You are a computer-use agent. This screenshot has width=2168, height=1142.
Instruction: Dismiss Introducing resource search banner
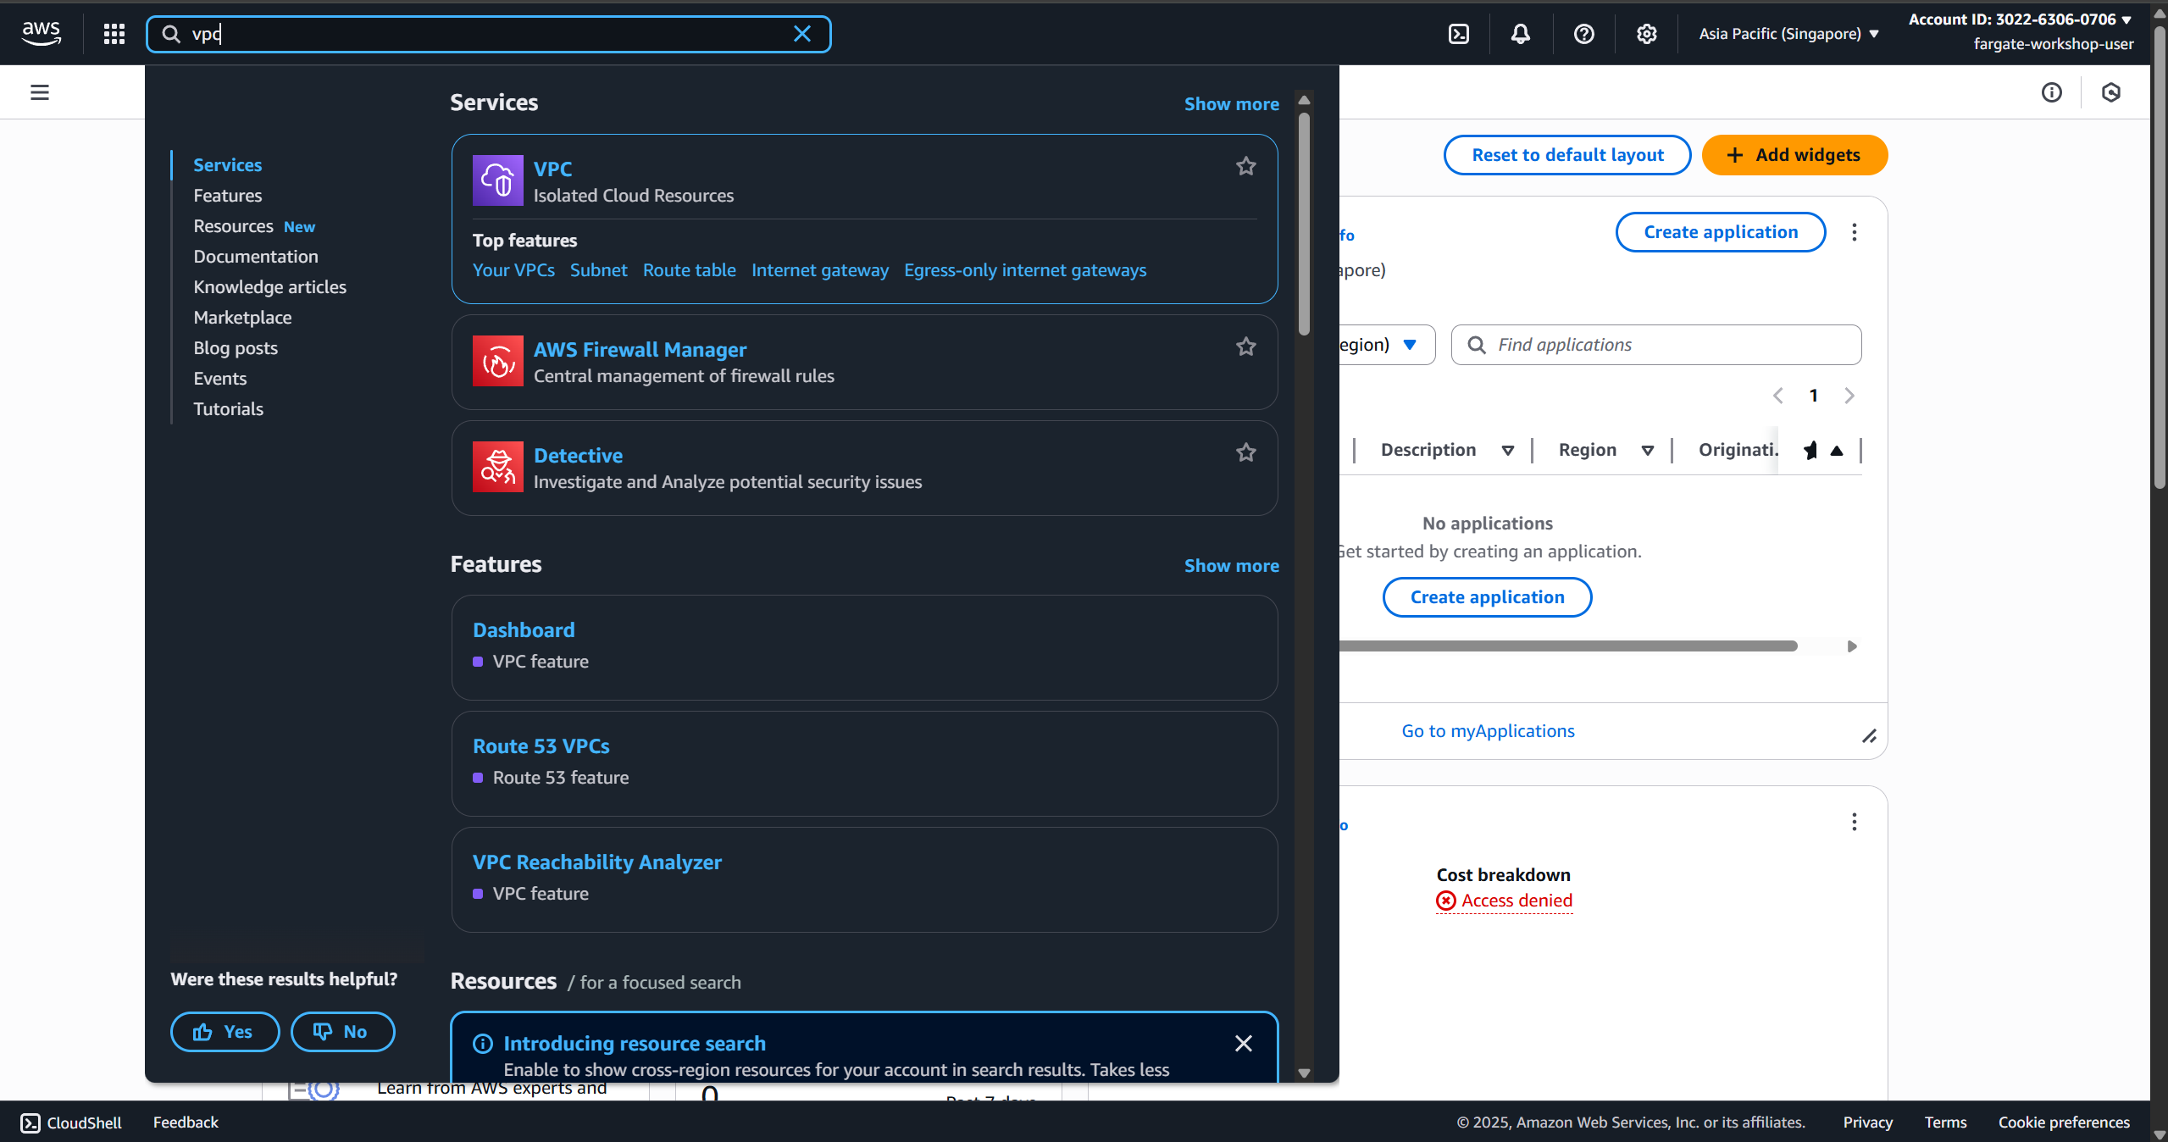coord(1243,1044)
